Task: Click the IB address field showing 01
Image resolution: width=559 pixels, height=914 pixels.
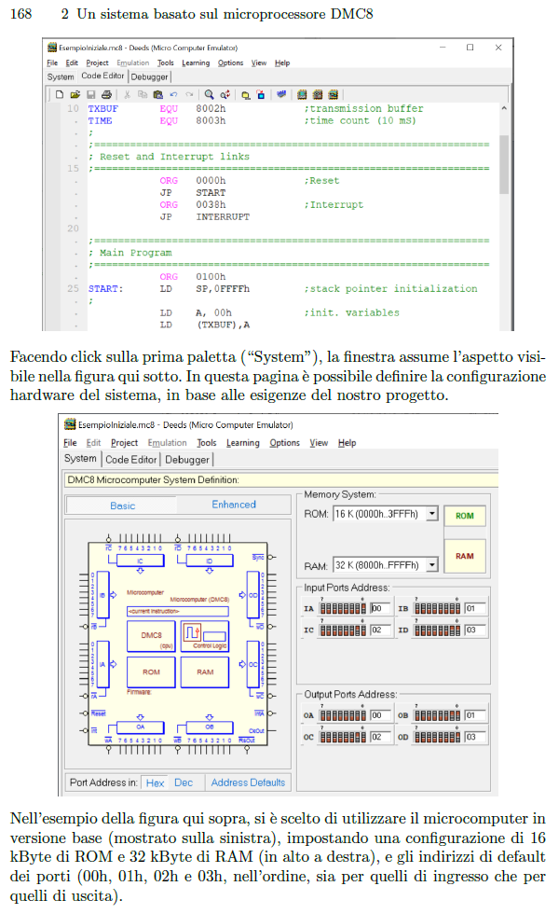Action: click(474, 608)
